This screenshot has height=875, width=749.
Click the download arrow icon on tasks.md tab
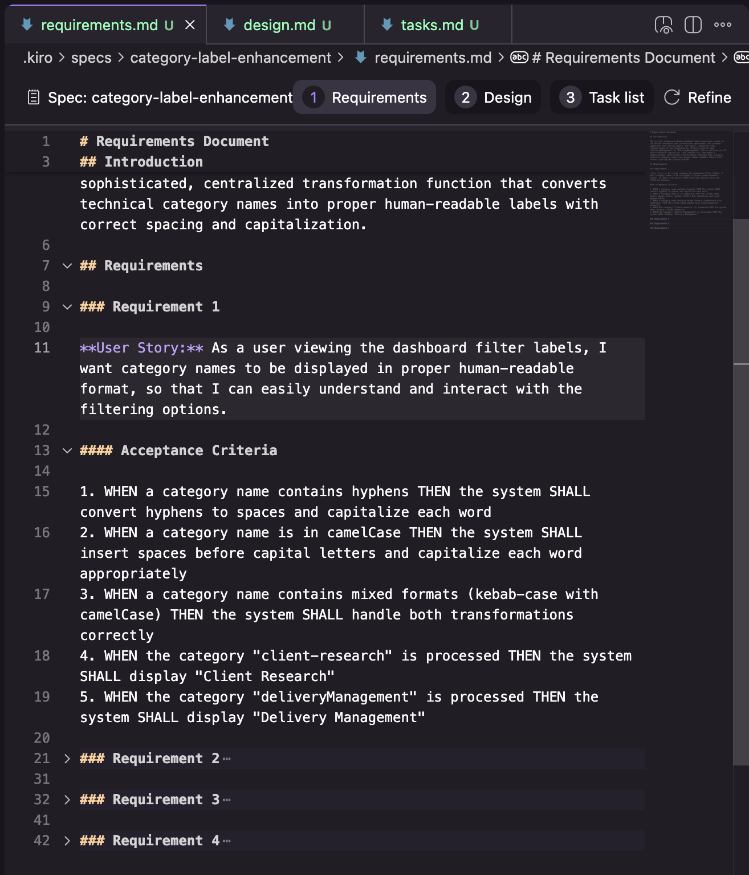385,25
